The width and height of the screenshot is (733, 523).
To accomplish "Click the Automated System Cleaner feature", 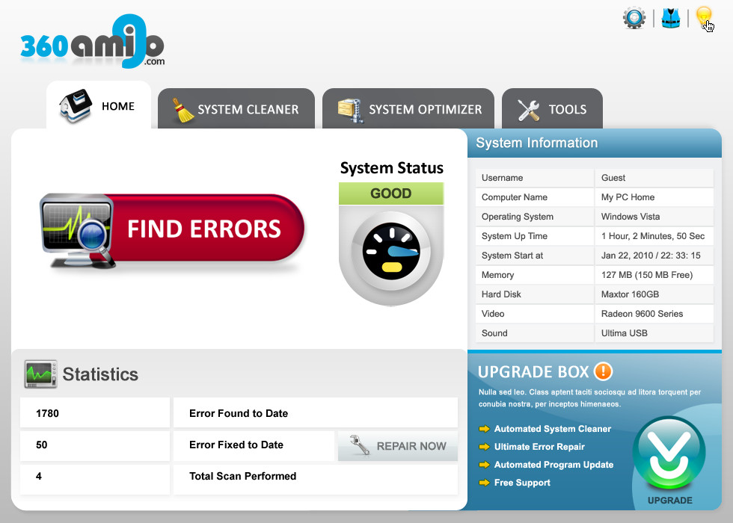I will coord(553,429).
